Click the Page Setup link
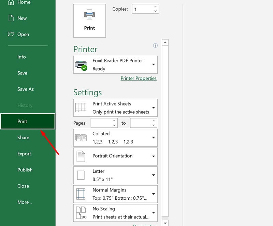Image resolution: width=273 pixels, height=226 pixels. point(145,225)
